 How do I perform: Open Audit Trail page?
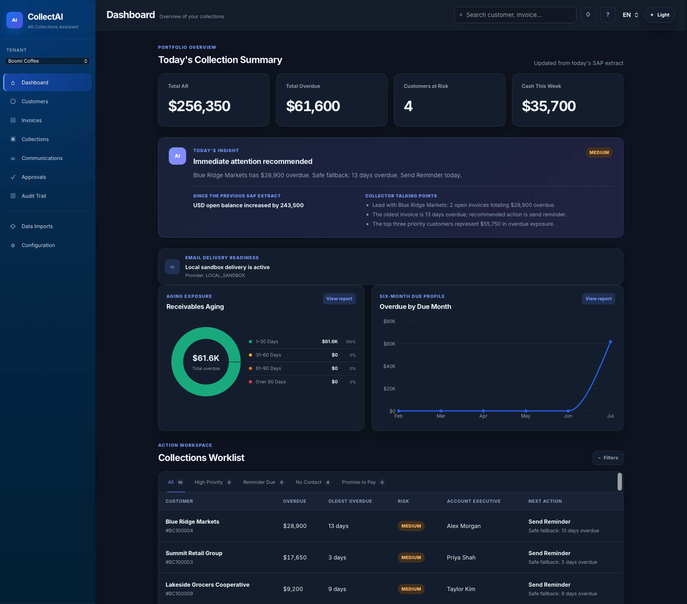coord(47,196)
